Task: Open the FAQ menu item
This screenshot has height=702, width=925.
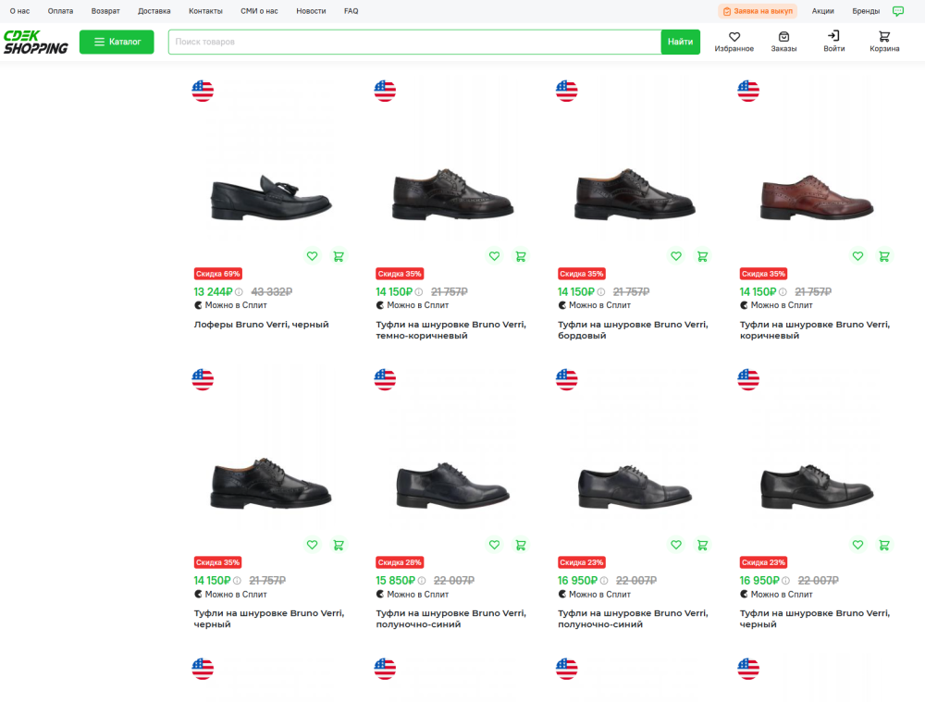Action: pyautogui.click(x=351, y=11)
